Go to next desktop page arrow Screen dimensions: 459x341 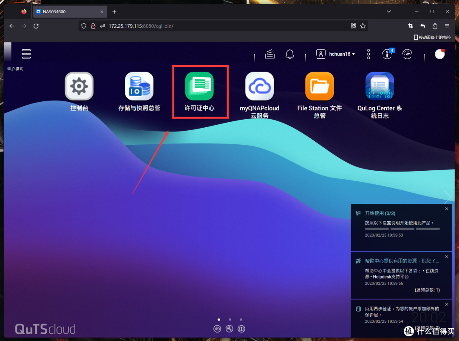[447, 197]
